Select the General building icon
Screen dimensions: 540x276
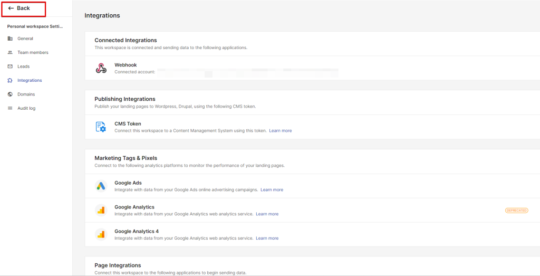(11, 39)
